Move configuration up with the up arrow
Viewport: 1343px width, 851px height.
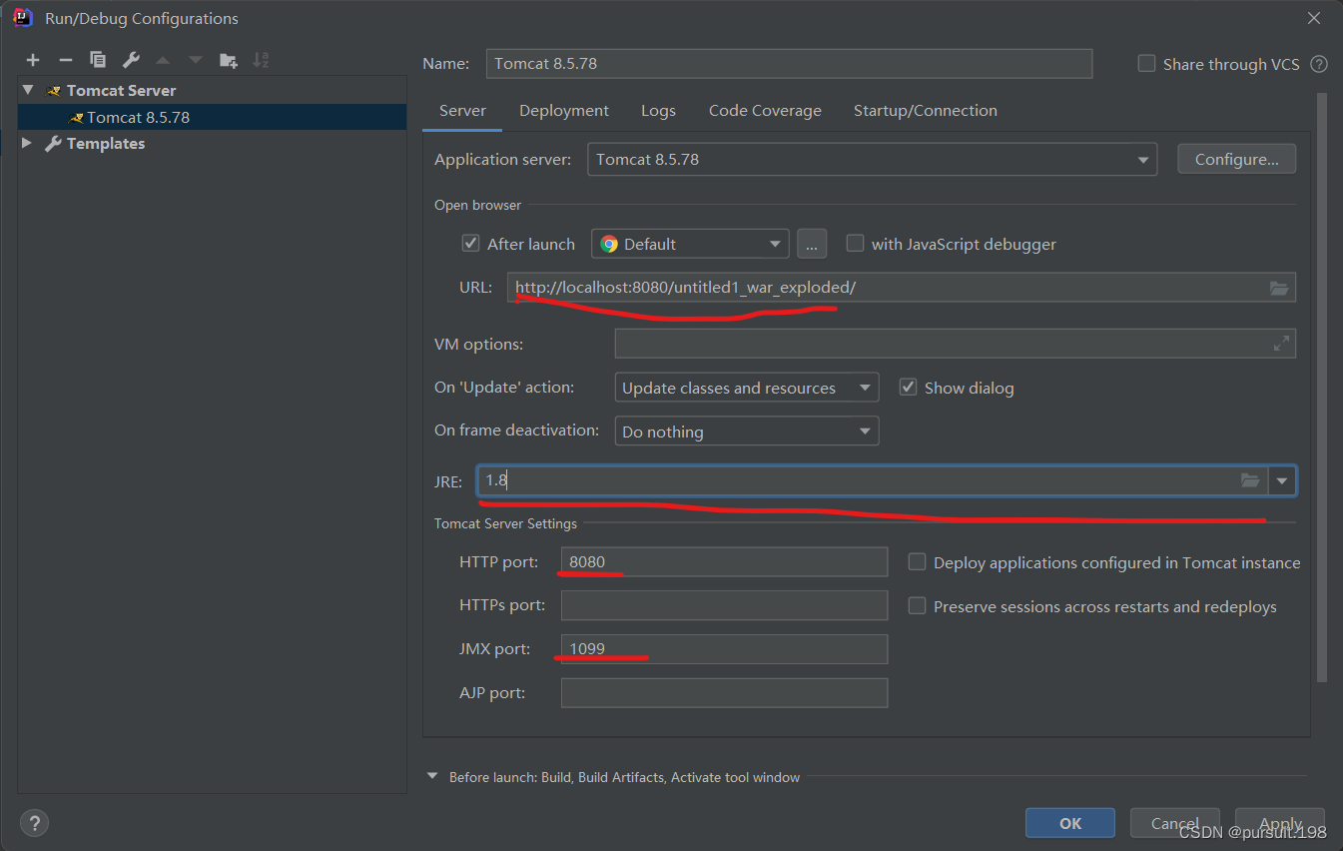(163, 60)
